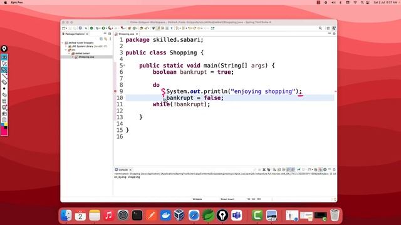Open Docker from the Dock
The image size is (401, 225).
click(165, 216)
